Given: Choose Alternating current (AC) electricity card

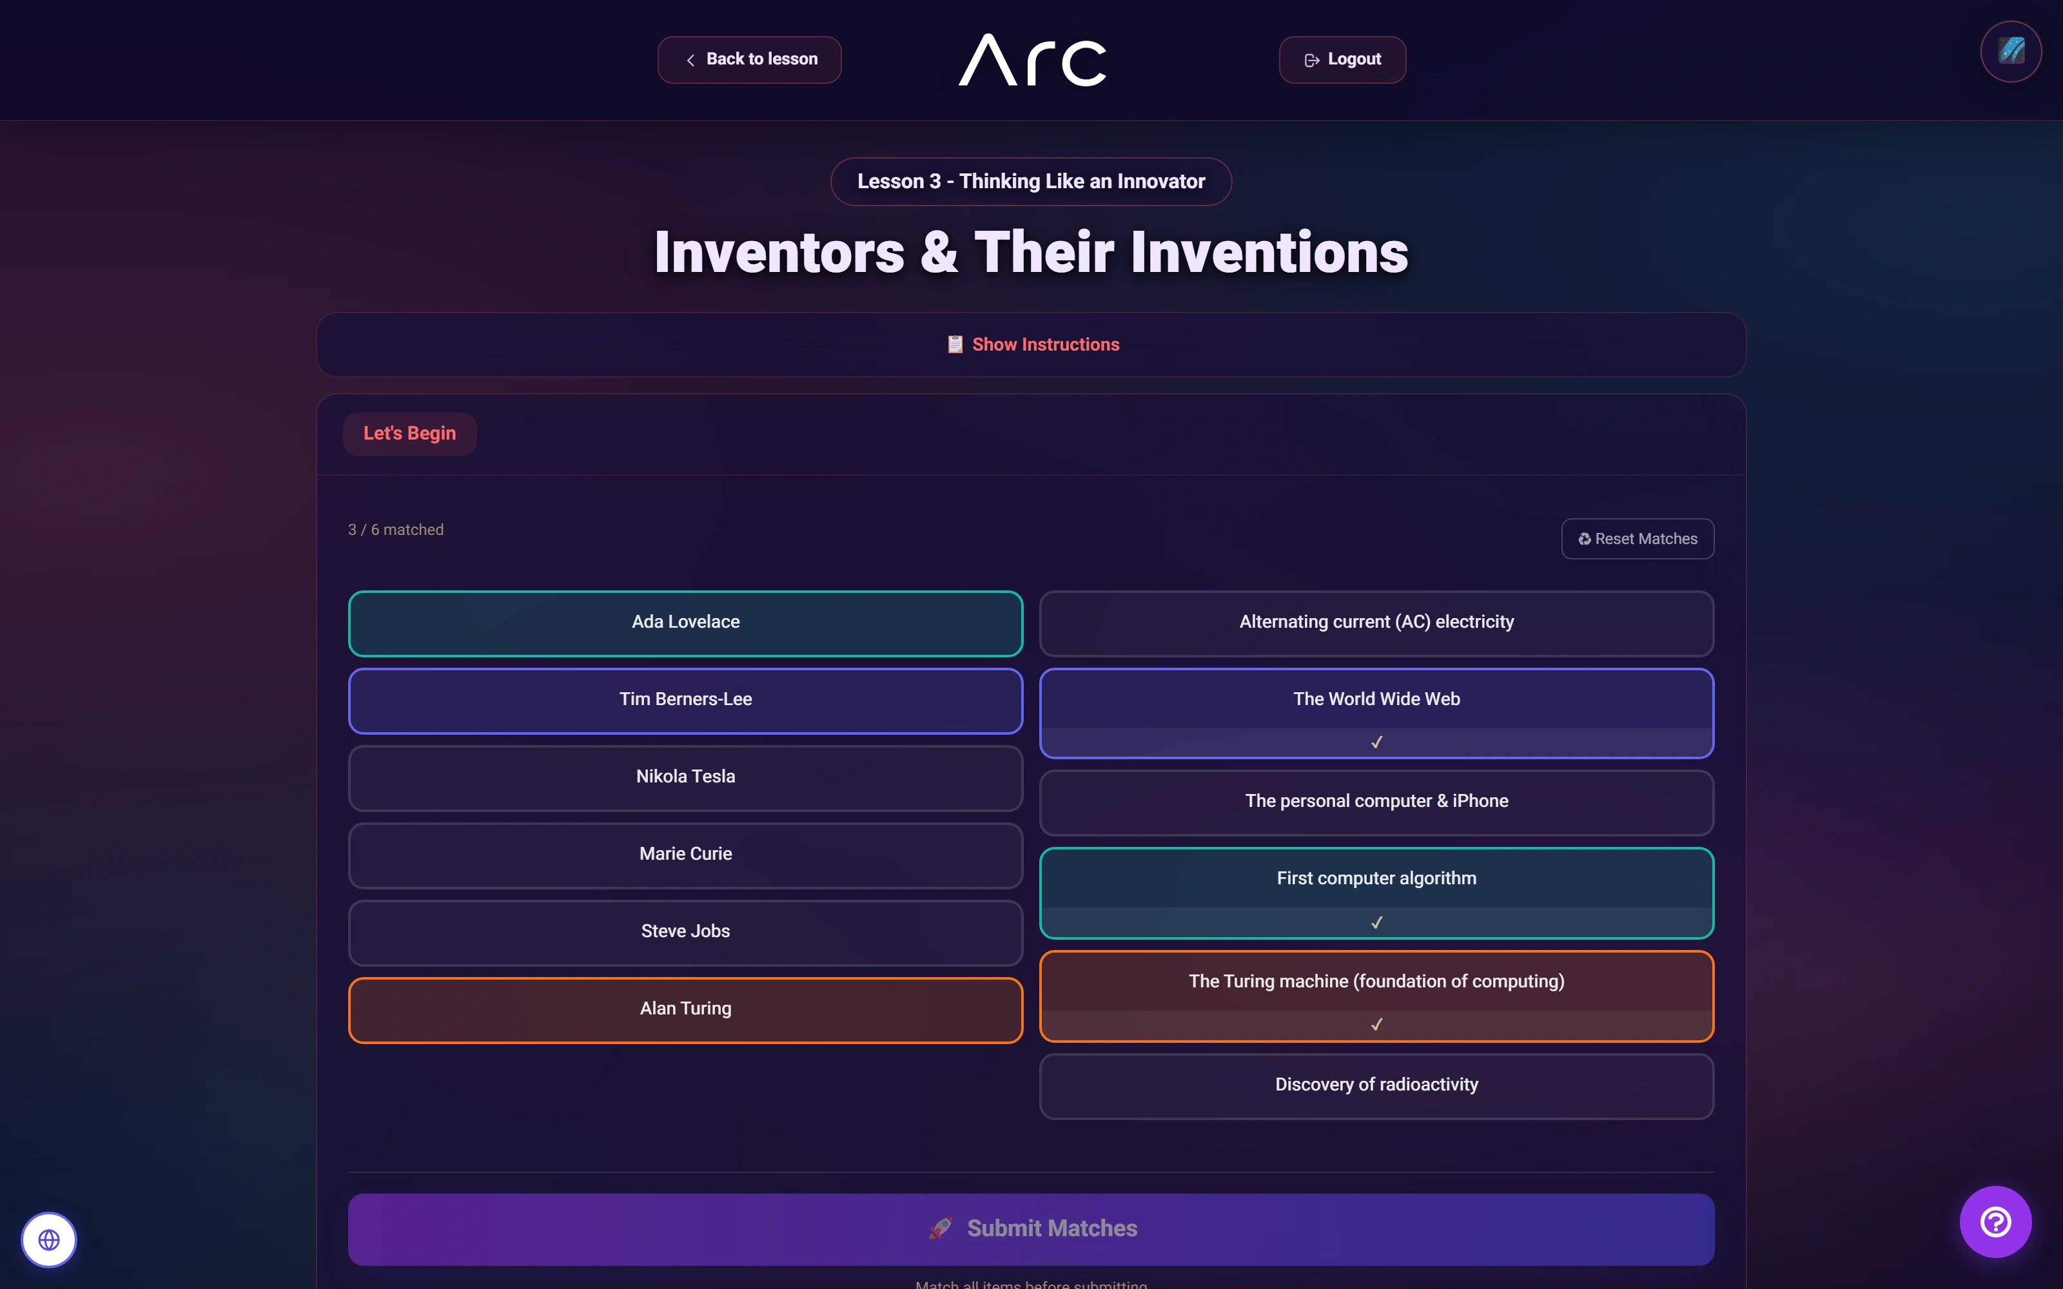Looking at the screenshot, I should [x=1377, y=623].
